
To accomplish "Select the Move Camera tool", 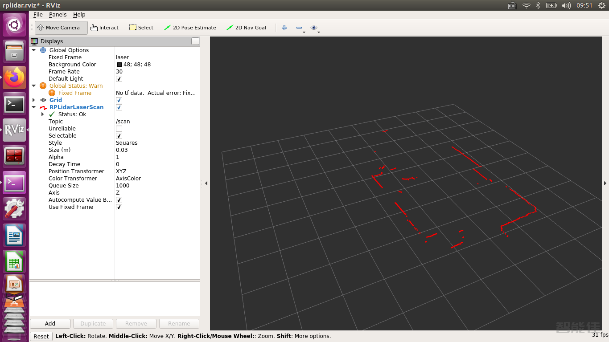I will pyautogui.click(x=58, y=28).
